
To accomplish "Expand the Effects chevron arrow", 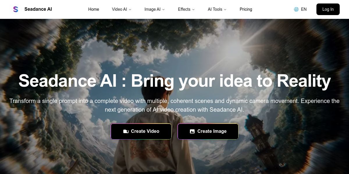I will pyautogui.click(x=193, y=10).
